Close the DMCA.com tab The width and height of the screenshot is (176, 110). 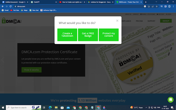141,2
